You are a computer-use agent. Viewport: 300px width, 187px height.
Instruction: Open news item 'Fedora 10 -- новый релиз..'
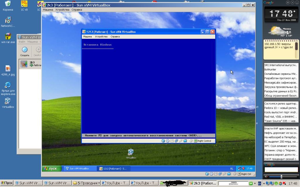pyautogui.click(x=281, y=108)
